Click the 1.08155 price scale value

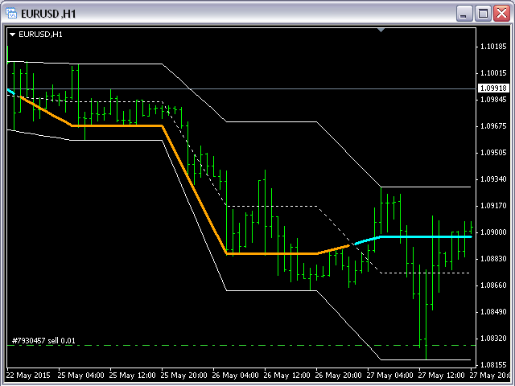[x=493, y=365]
